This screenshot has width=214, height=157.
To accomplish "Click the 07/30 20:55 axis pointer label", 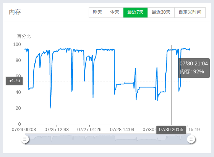I will (171, 130).
